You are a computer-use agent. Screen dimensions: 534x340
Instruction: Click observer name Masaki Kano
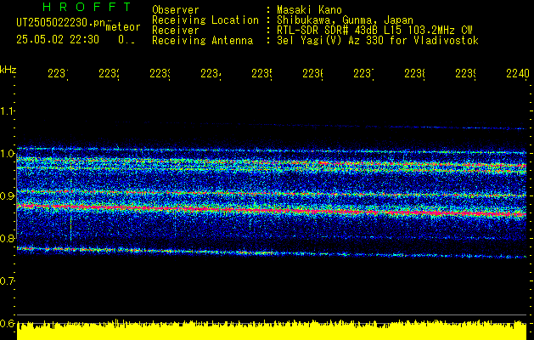point(309,10)
